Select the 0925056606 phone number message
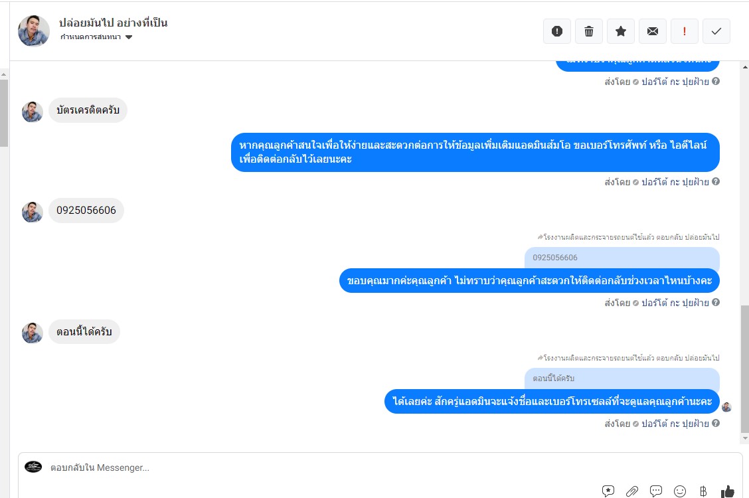The height and width of the screenshot is (498, 749). [86, 210]
